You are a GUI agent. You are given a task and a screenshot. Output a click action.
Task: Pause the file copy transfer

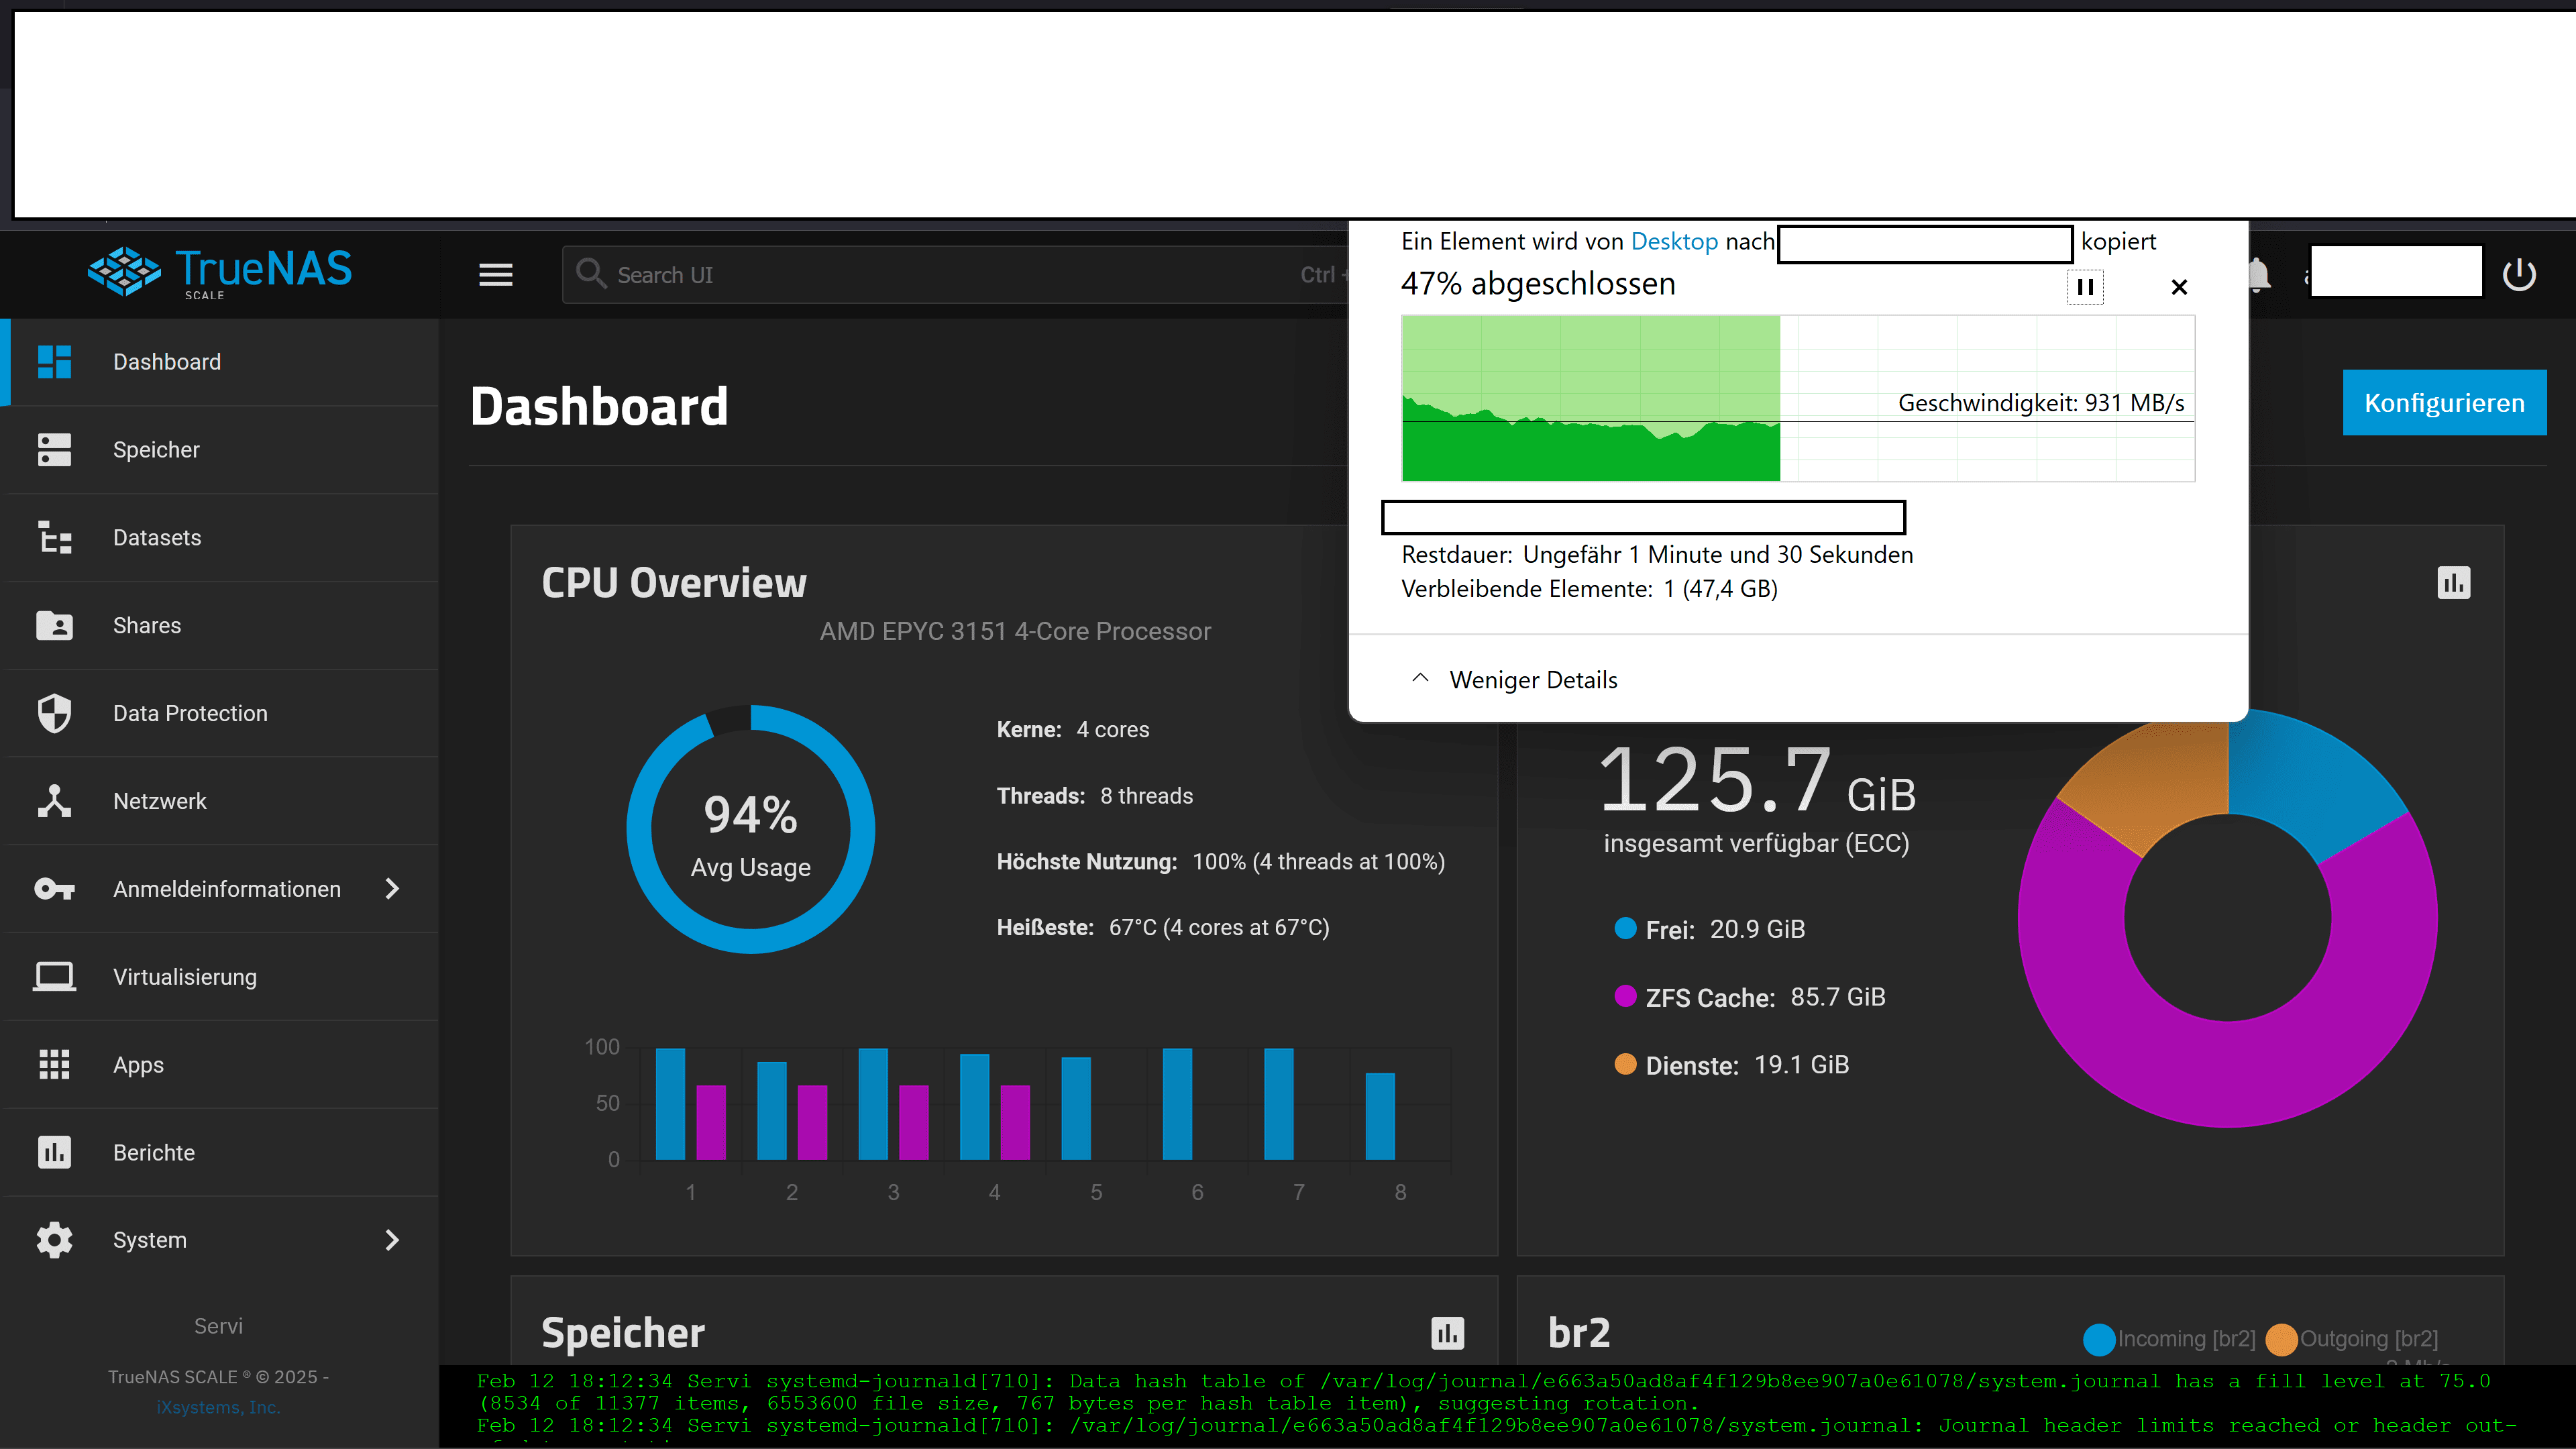coord(2085,288)
